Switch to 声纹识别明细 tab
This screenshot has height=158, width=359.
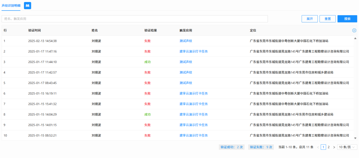click(11, 6)
